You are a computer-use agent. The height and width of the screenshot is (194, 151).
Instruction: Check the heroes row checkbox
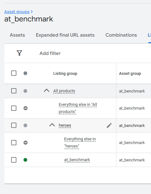click(x=14, y=125)
